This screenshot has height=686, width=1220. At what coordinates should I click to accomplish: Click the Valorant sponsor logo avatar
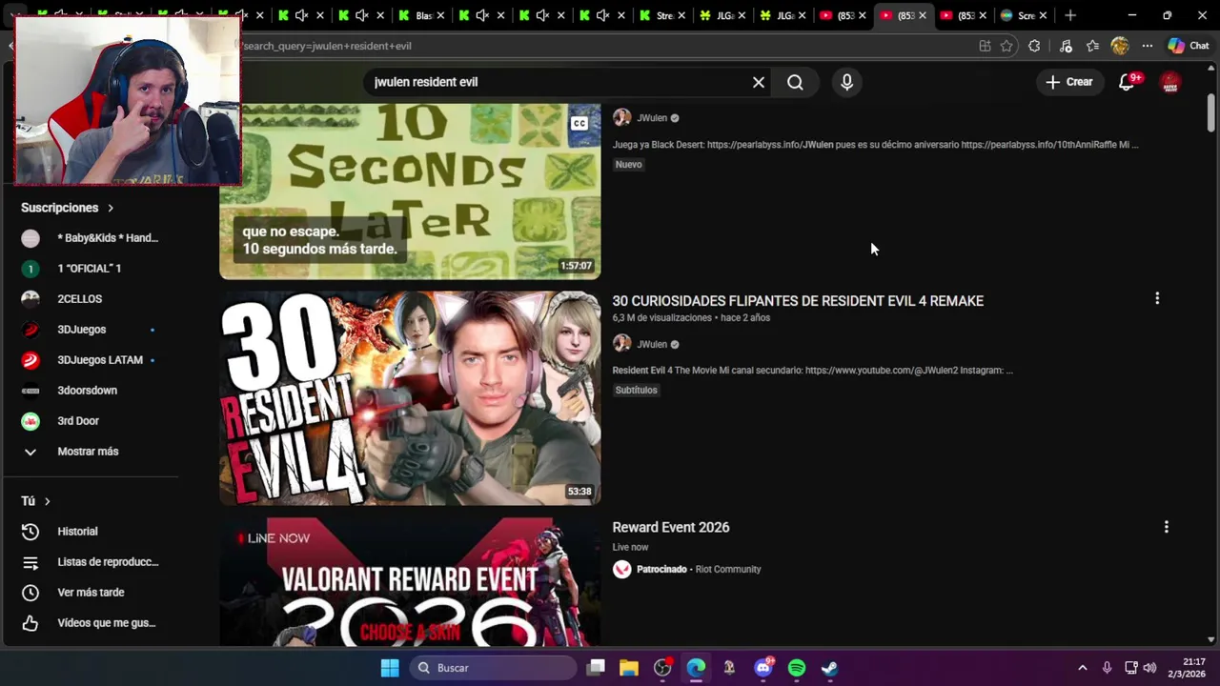[622, 570]
